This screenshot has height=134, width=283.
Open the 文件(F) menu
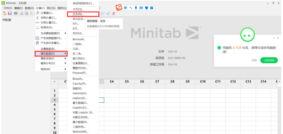8,8
